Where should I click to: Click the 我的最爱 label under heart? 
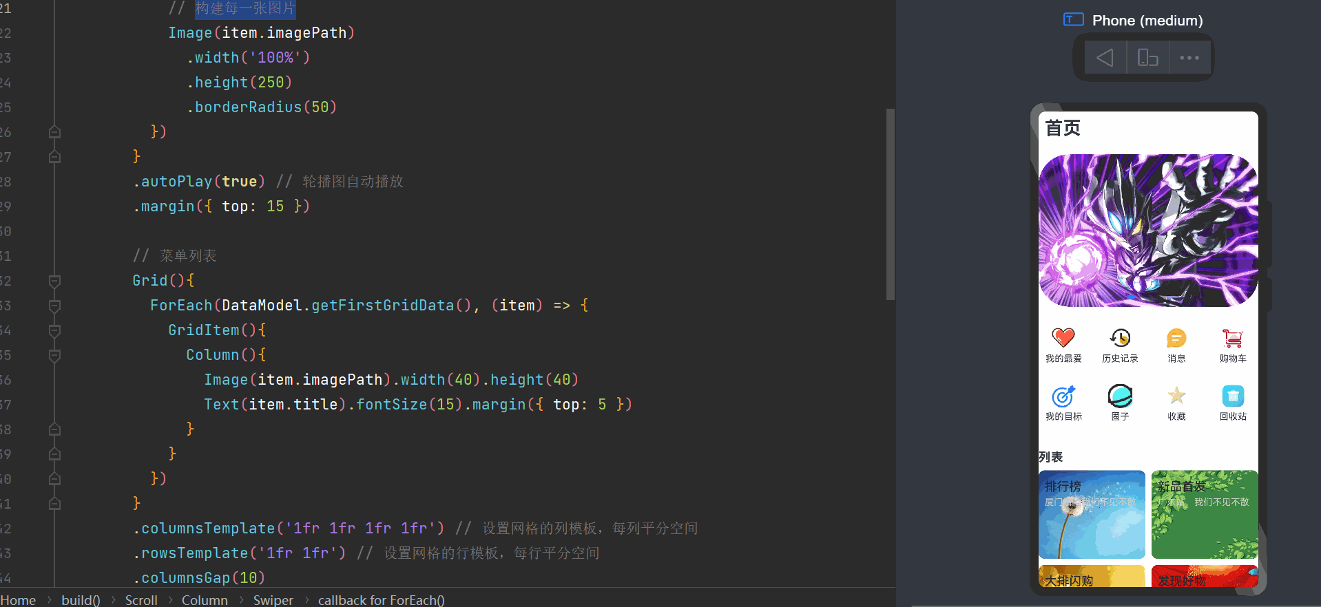click(1063, 359)
